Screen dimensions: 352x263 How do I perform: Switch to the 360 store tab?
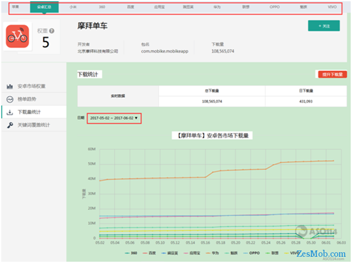coord(102,7)
